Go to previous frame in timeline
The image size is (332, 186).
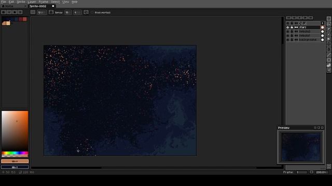click(294, 18)
